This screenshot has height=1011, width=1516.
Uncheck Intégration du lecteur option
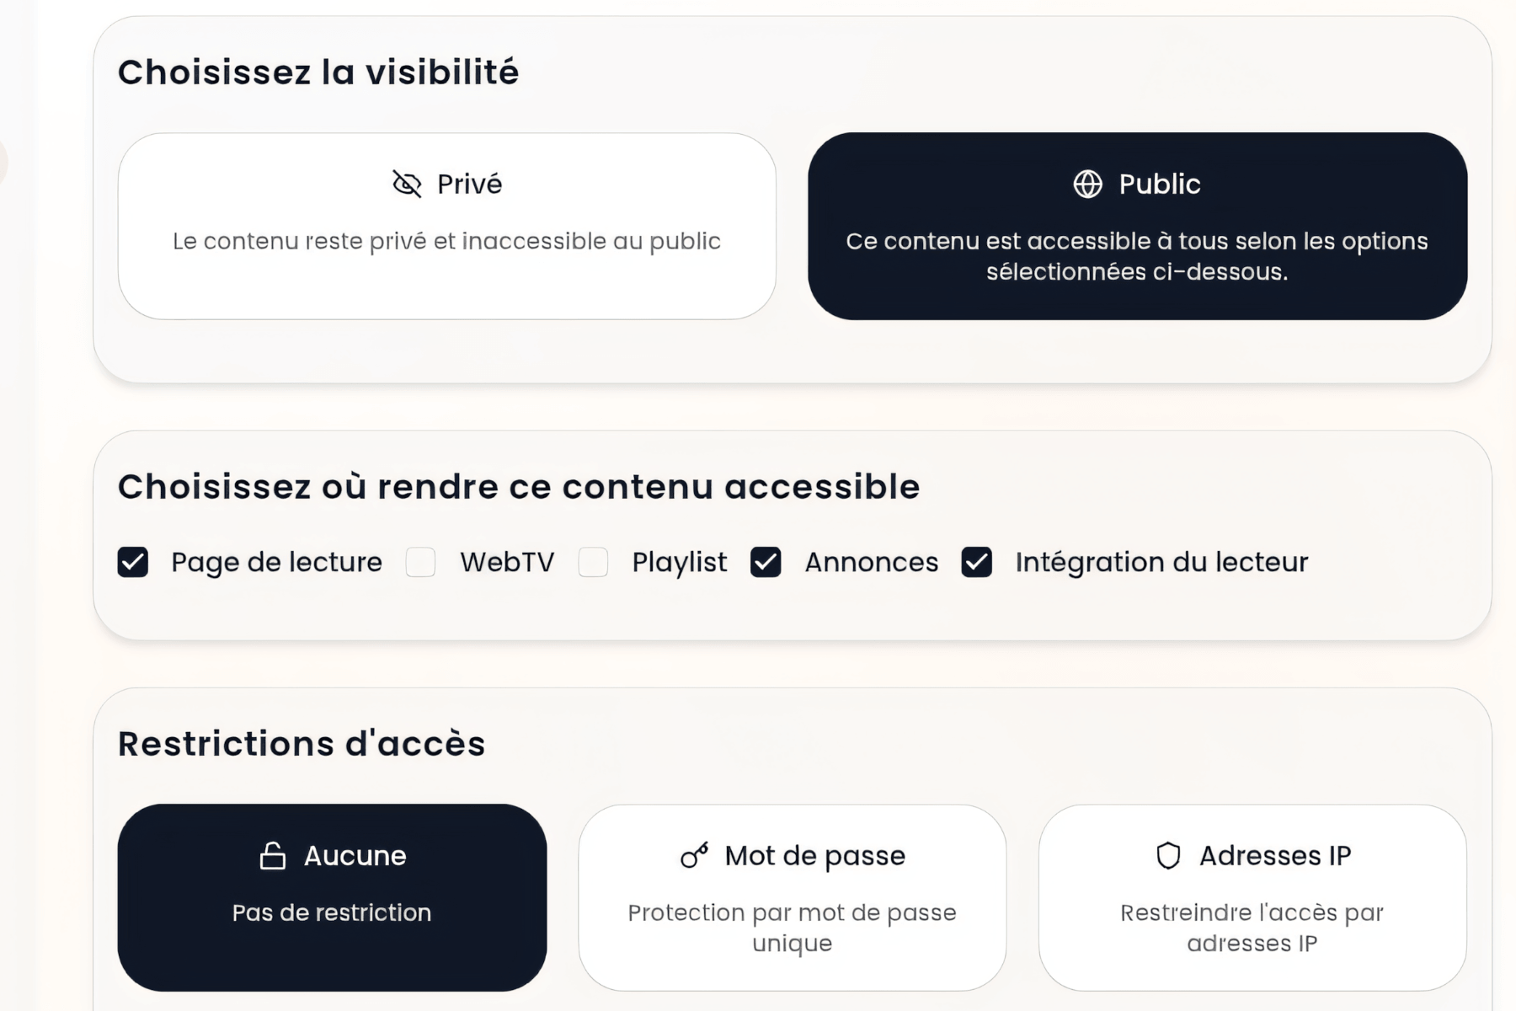977,562
